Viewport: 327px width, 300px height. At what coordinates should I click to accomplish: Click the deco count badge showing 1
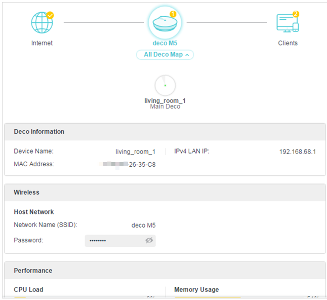click(x=173, y=14)
